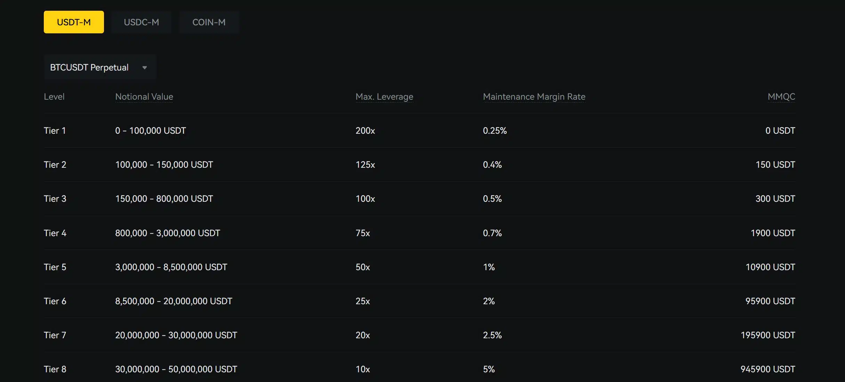
Task: Select the USDT-M tab
Action: pos(74,22)
